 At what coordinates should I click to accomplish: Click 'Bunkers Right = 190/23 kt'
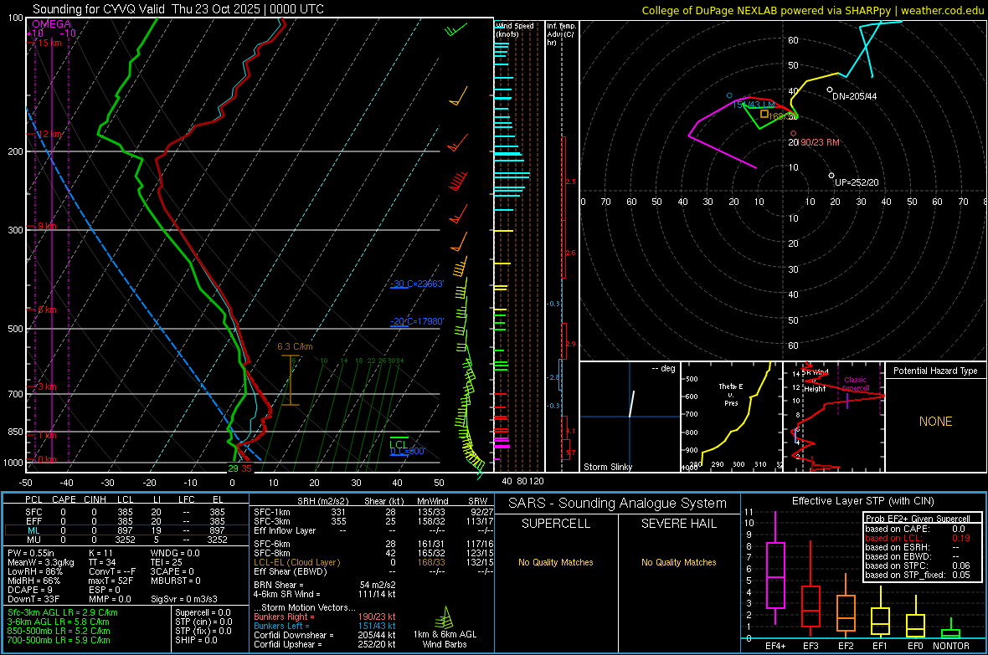[325, 617]
